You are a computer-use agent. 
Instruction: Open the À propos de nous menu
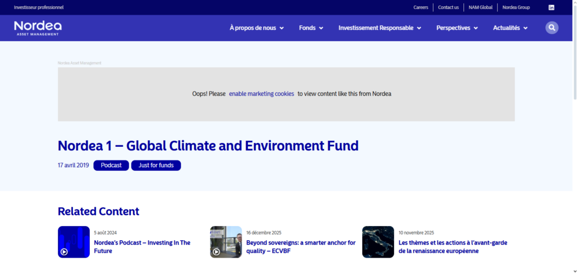(x=253, y=28)
